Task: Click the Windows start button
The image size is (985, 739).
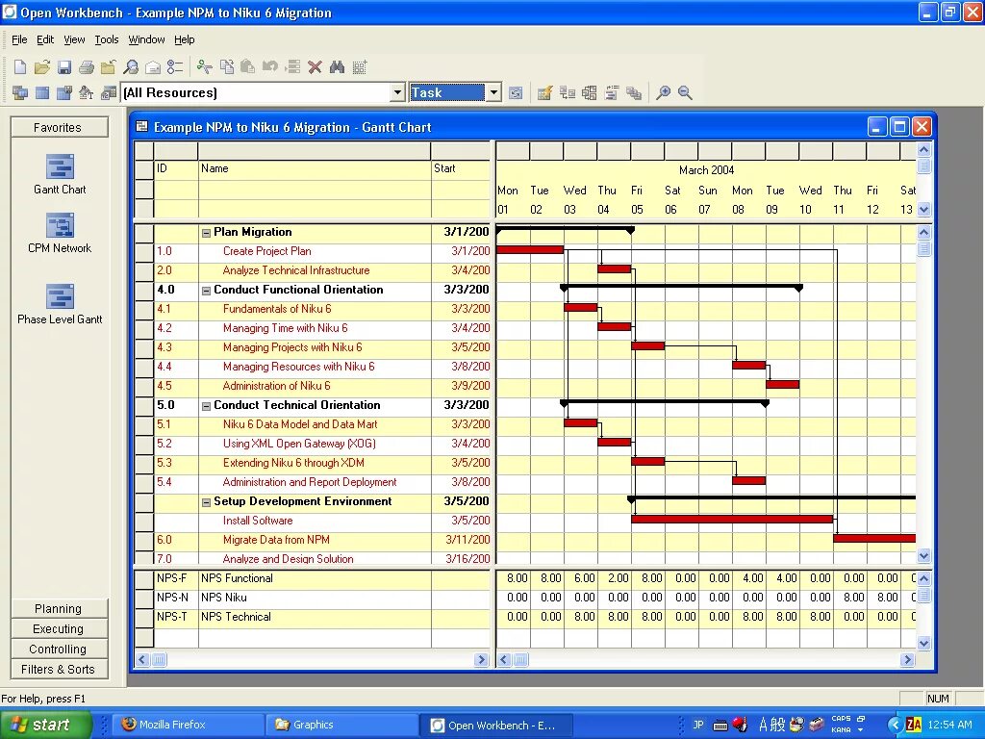Action: click(x=44, y=725)
